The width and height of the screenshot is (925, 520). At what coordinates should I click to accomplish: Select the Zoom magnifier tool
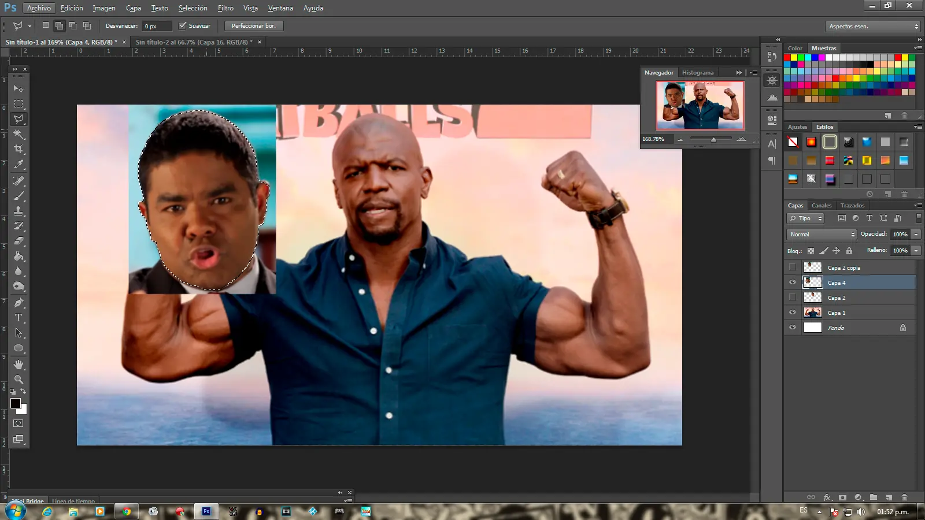pos(18,380)
